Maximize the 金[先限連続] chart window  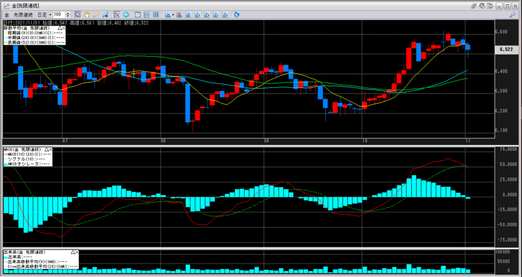click(507, 6)
